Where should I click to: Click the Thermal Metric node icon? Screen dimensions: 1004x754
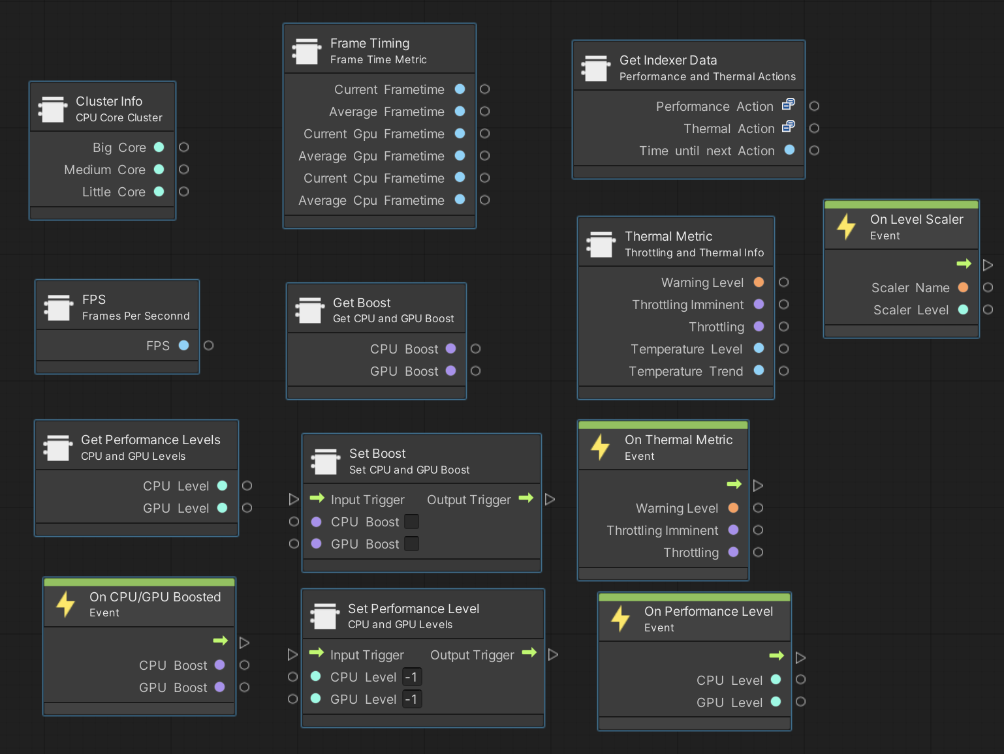[x=601, y=244]
